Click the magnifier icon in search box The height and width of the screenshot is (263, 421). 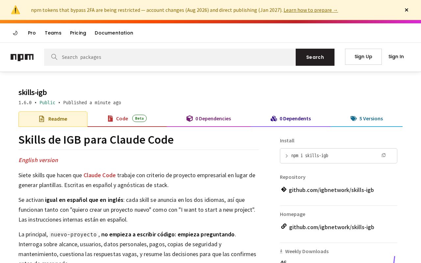click(54, 57)
